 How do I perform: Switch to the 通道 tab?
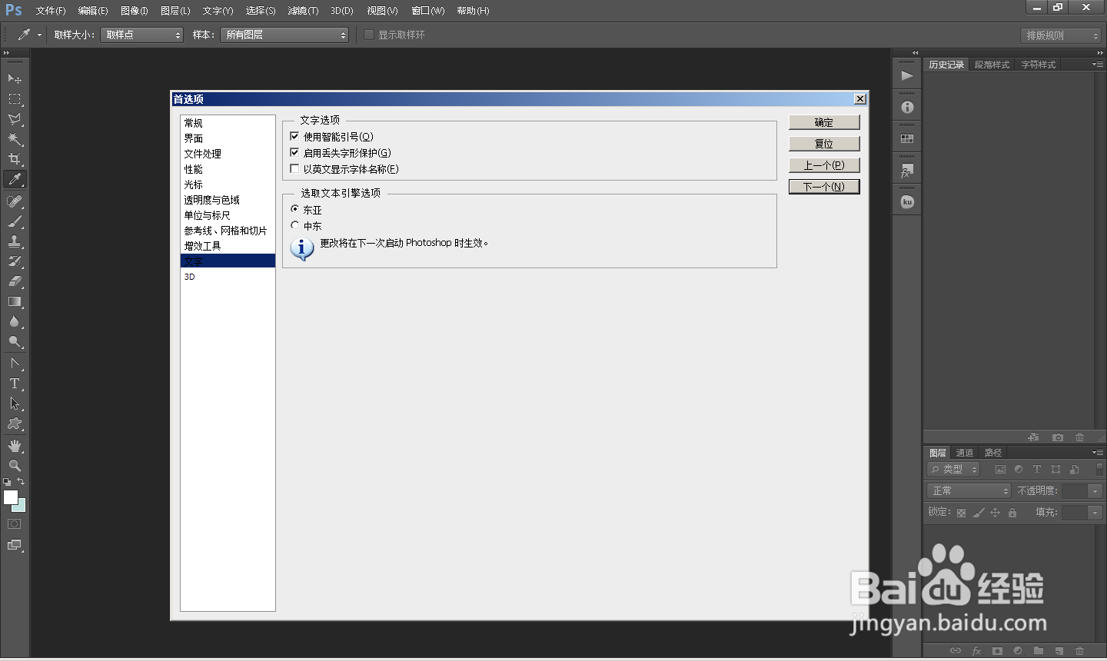[x=965, y=453]
